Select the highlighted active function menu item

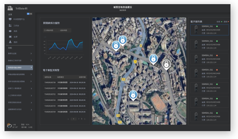click(x=20, y=68)
